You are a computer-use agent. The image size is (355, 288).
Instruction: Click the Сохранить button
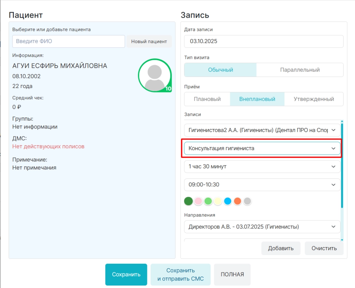click(x=126, y=274)
